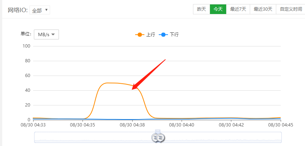Grab the right round handle of range slider

[x=161, y=138]
